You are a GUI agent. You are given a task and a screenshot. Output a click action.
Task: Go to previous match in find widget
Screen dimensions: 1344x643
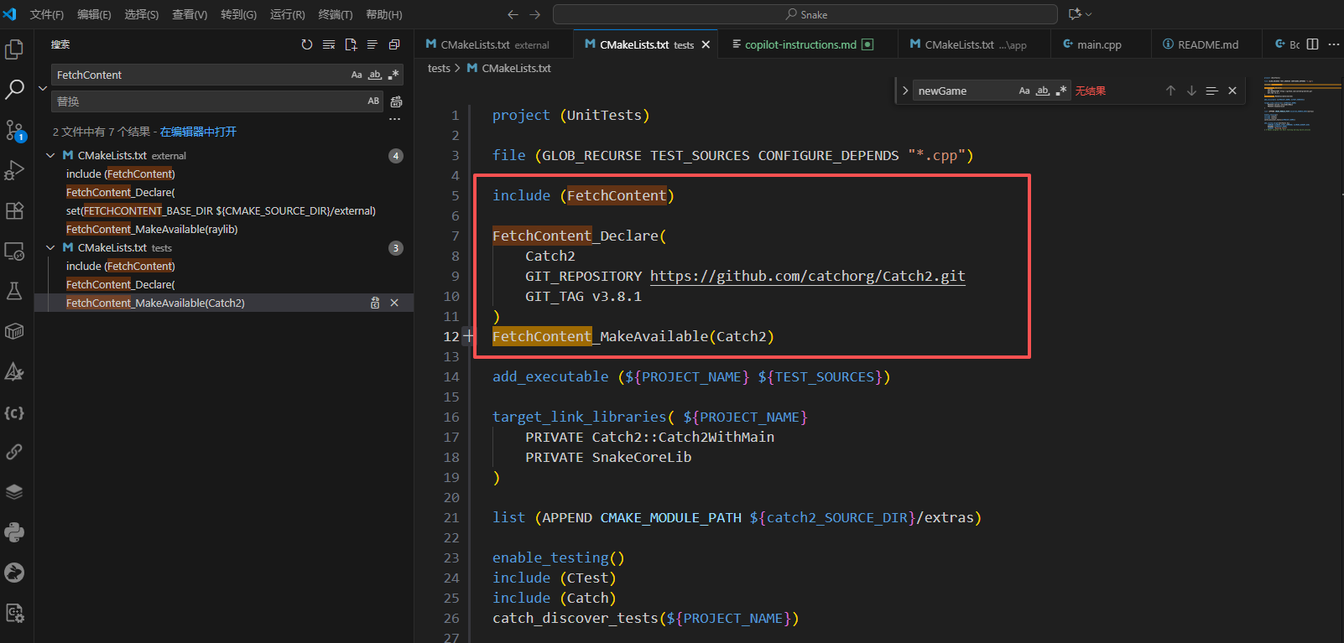point(1170,91)
